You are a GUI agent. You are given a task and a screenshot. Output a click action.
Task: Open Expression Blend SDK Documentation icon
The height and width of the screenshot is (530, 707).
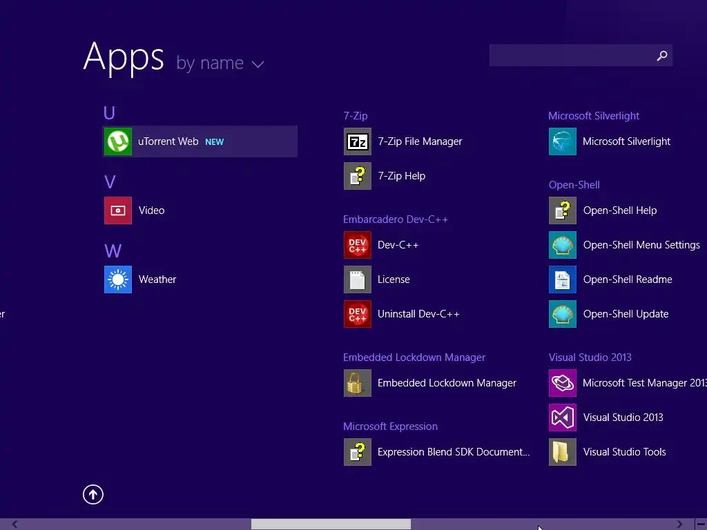[358, 452]
